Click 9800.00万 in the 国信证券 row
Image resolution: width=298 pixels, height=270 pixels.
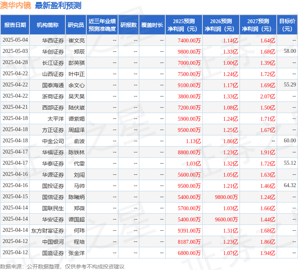226,197
